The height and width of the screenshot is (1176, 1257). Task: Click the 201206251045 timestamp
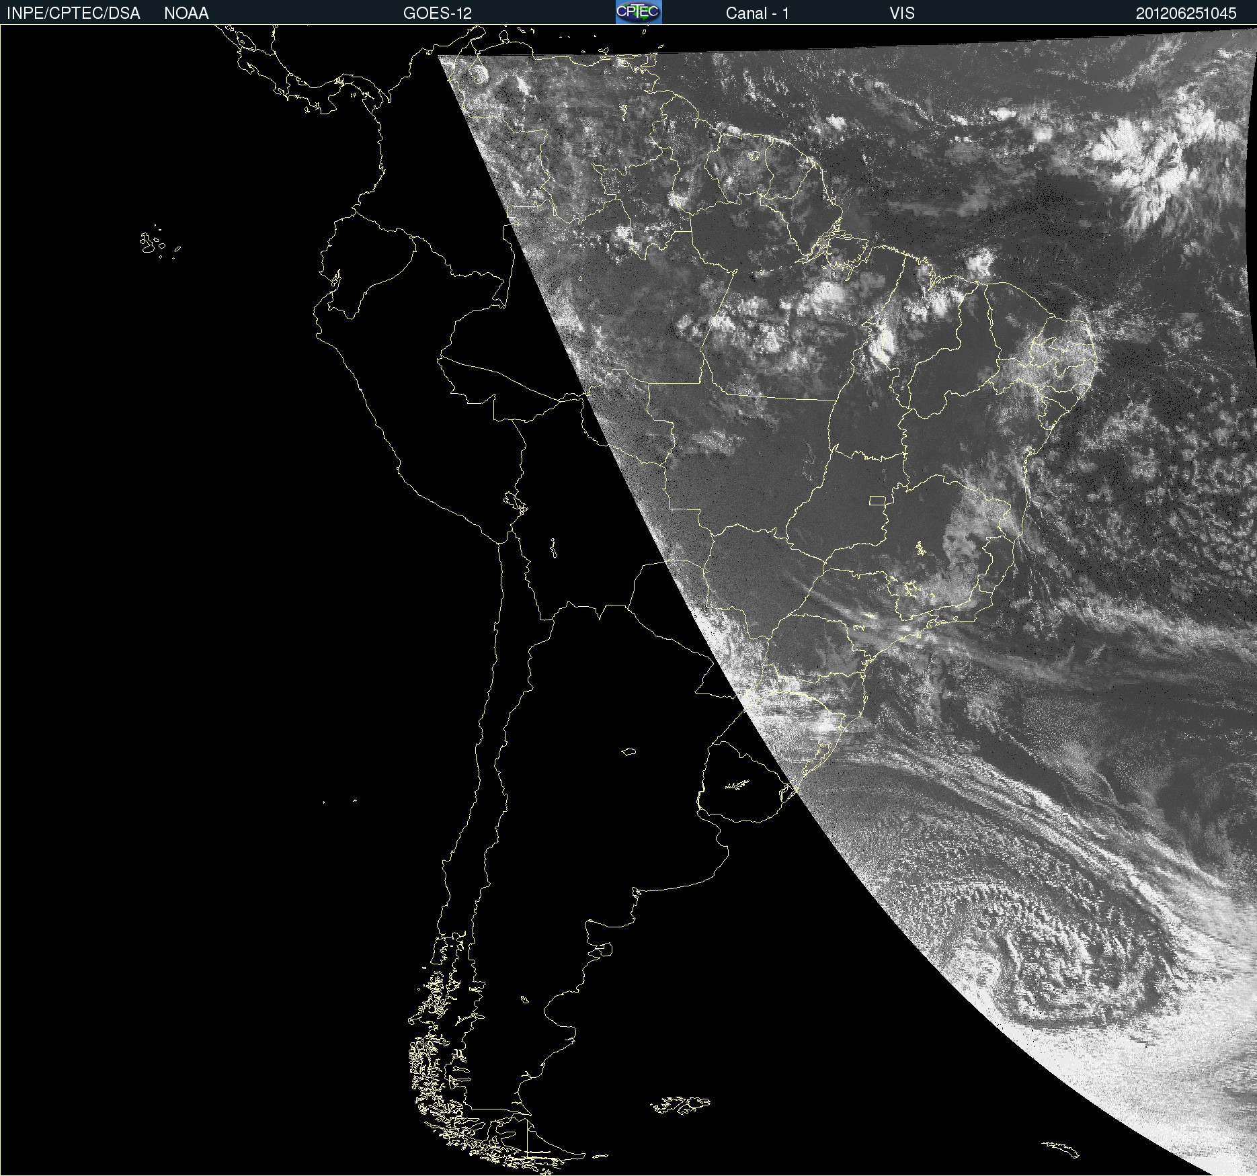point(1186,13)
